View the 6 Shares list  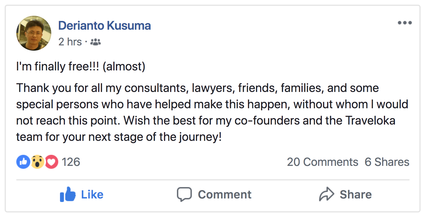[387, 162]
